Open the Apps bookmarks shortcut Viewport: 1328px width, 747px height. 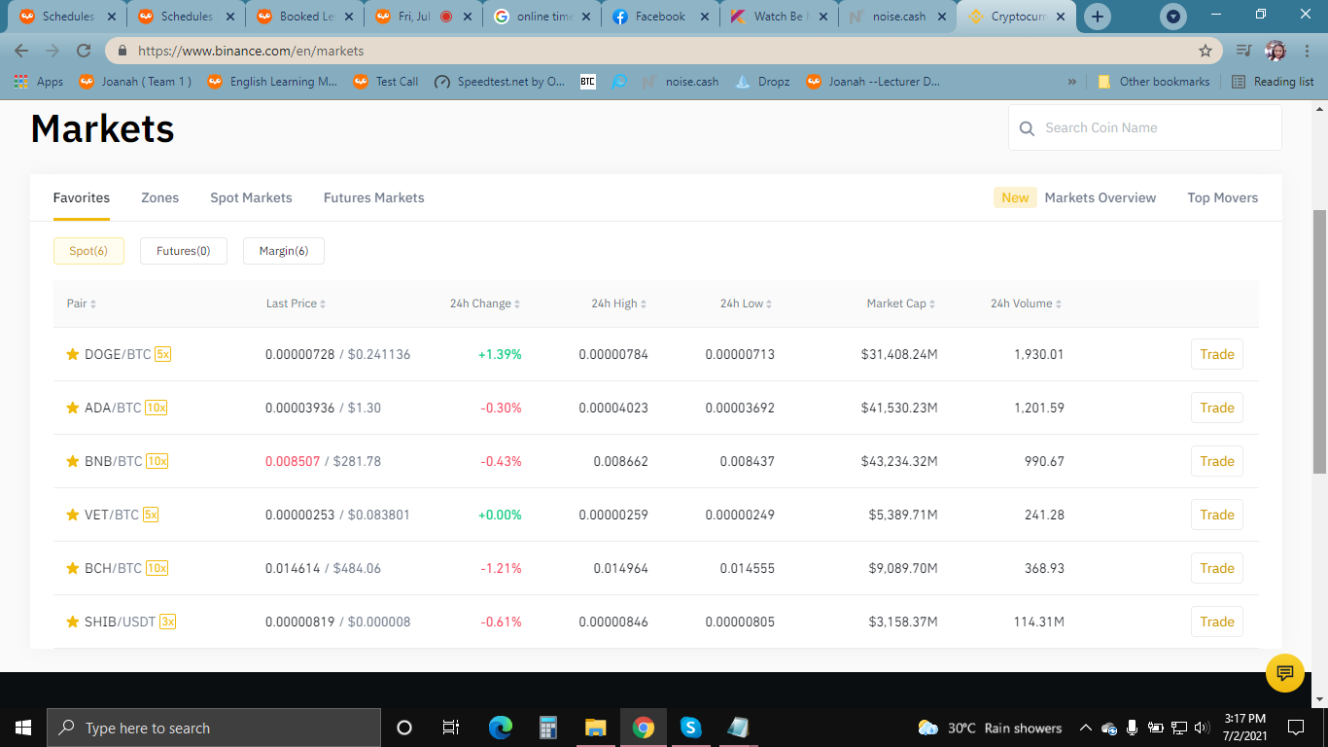pyautogui.click(x=39, y=82)
